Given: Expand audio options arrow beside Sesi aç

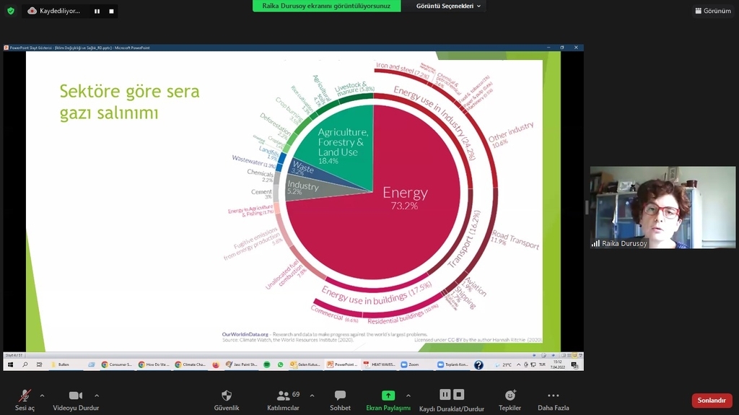Looking at the screenshot, I should [42, 396].
